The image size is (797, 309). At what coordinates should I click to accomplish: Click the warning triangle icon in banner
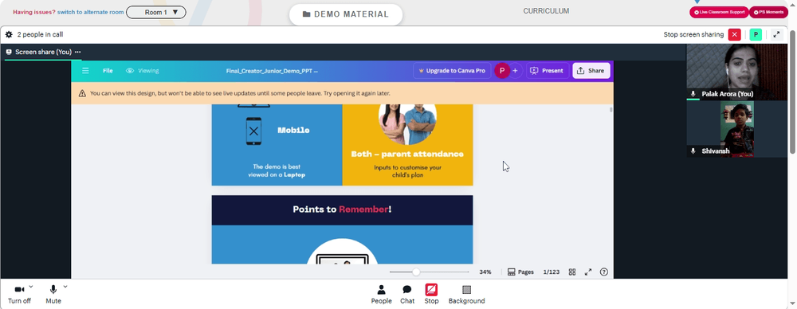pyautogui.click(x=82, y=93)
